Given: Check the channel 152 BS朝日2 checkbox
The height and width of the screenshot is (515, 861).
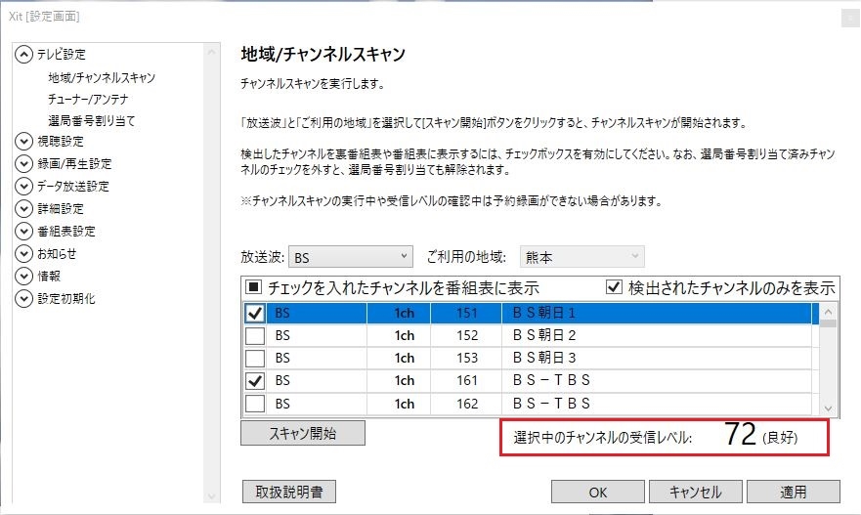Looking at the screenshot, I should pyautogui.click(x=255, y=335).
